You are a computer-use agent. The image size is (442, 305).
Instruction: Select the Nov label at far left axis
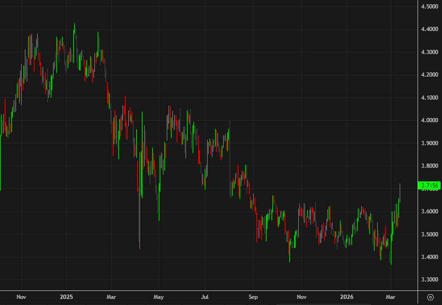(x=21, y=297)
